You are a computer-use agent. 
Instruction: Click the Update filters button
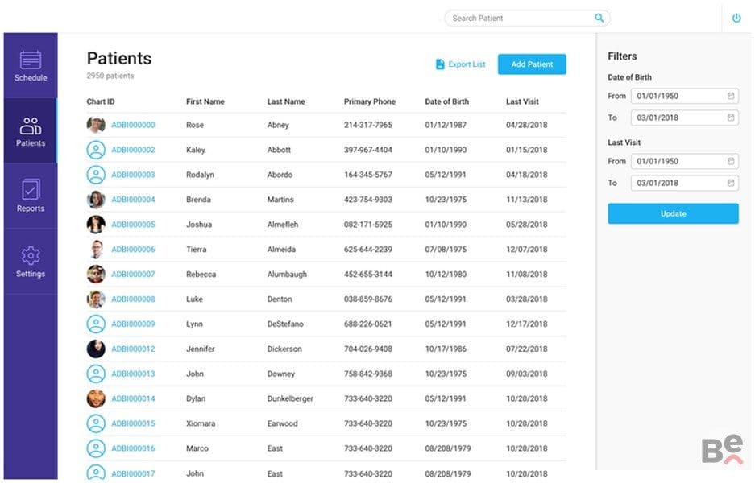coord(673,213)
